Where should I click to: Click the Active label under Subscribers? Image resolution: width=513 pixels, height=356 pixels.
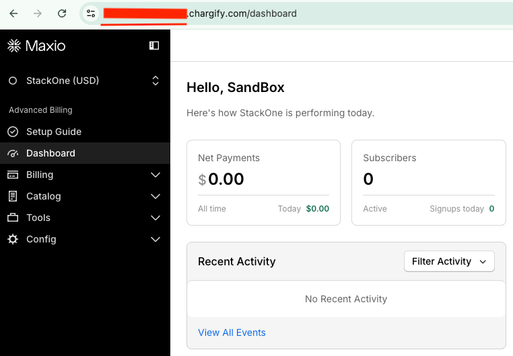pos(375,208)
